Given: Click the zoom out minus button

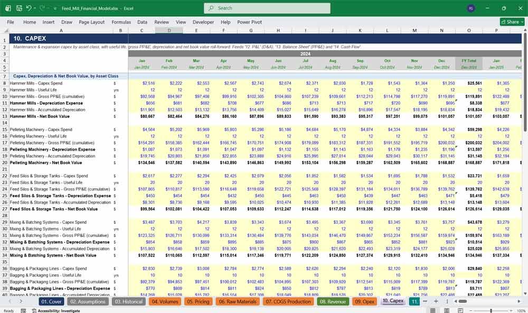Looking at the screenshot, I should [x=470, y=311].
